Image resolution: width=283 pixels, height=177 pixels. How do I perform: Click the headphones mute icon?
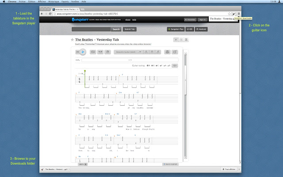click(x=152, y=52)
